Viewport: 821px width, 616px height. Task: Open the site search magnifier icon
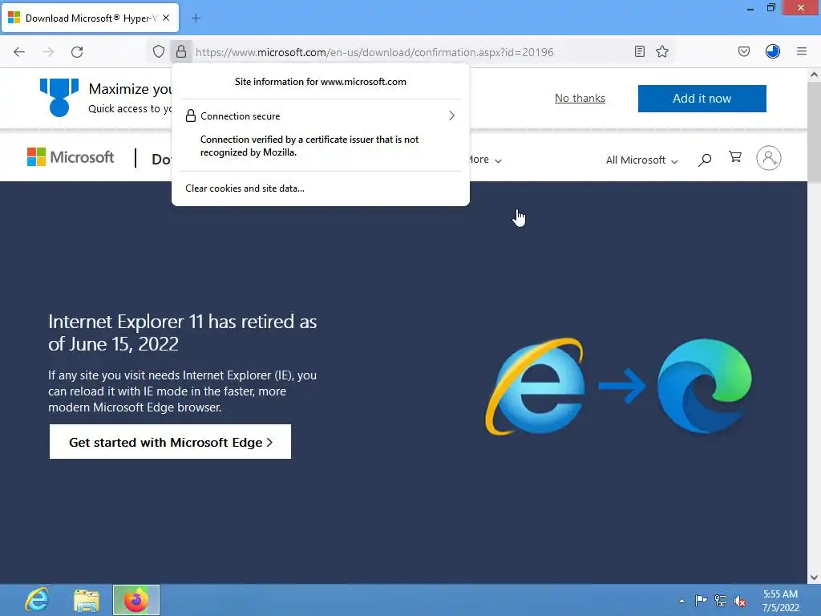705,160
